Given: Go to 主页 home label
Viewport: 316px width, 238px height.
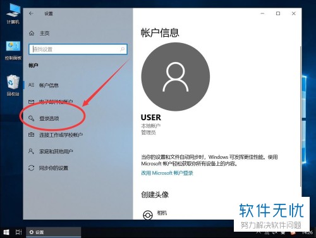Looking at the screenshot, I should pyautogui.click(x=44, y=33).
